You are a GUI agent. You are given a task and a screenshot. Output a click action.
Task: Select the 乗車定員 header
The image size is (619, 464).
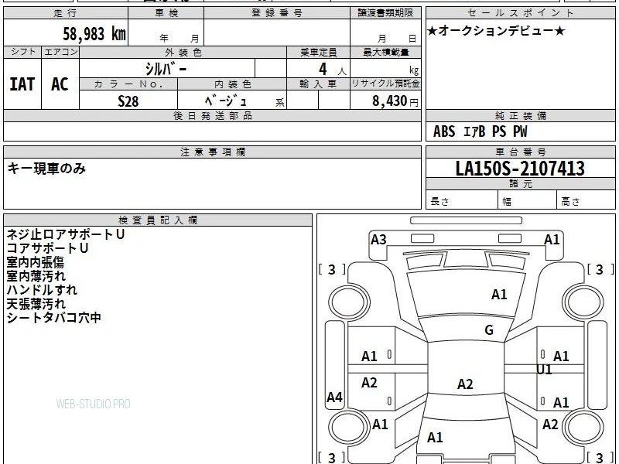318,53
